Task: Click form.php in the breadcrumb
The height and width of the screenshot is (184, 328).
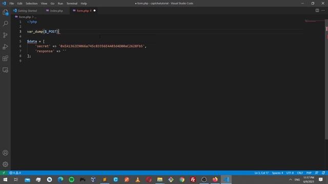Action: coord(25,17)
